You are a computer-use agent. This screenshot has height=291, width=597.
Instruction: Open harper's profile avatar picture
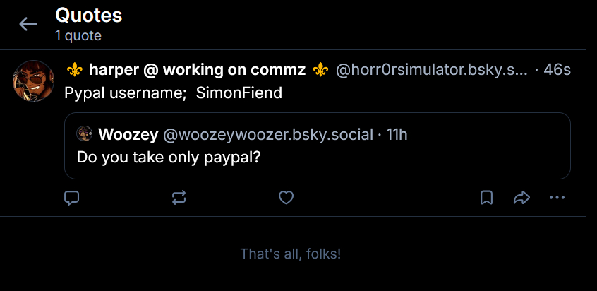pos(34,81)
